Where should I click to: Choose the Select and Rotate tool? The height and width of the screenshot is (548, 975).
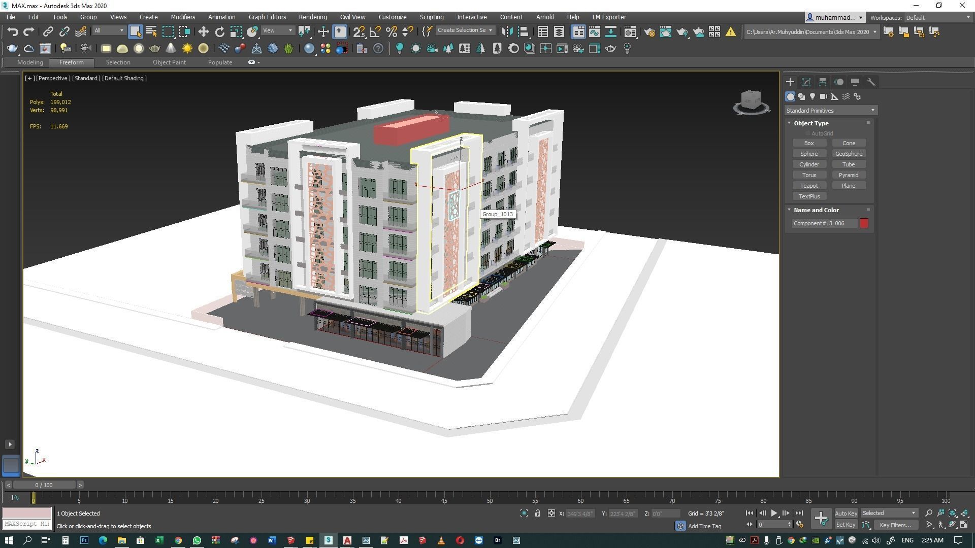coord(219,32)
